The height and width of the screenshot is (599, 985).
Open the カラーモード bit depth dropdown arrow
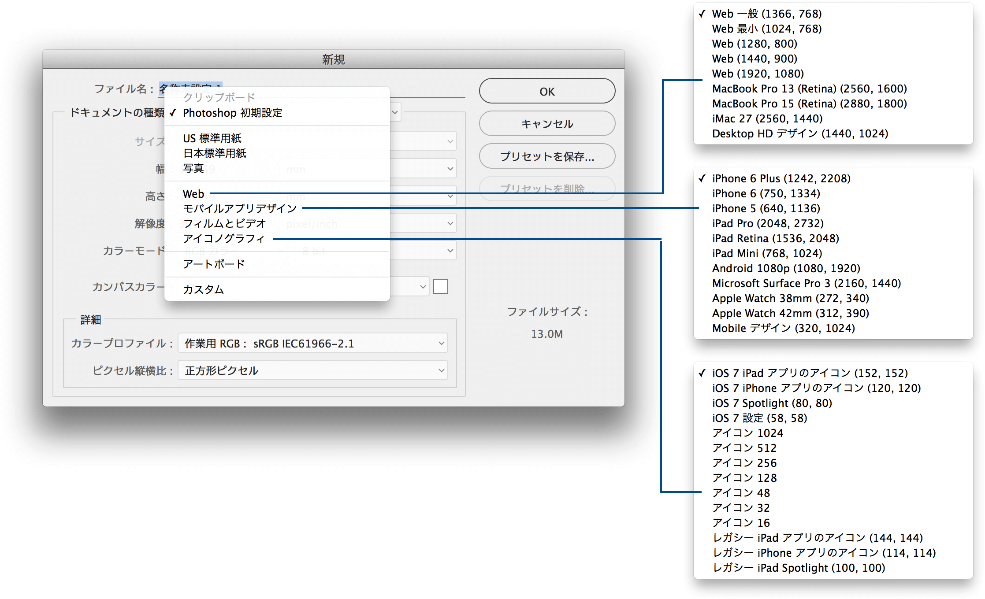coord(450,251)
